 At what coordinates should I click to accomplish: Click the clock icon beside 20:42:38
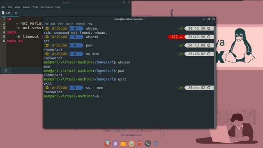coord(209,28)
